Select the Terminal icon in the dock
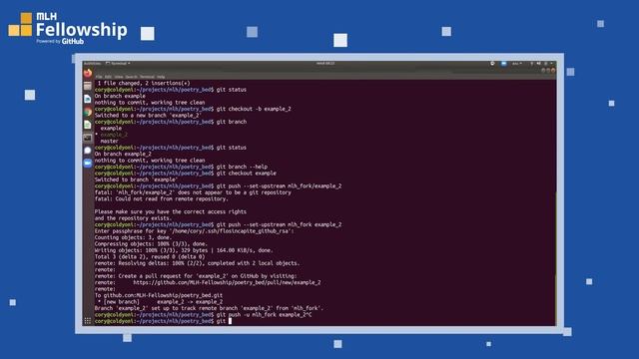 (88, 138)
